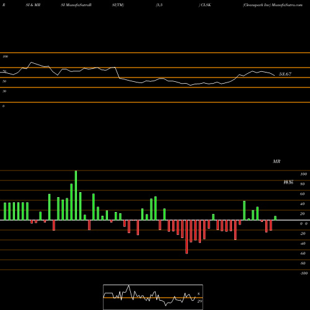
Task: Click the 29 value in mini chart
Action: point(200,301)
